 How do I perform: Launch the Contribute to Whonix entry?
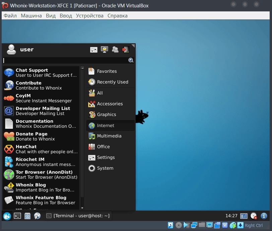(41, 85)
